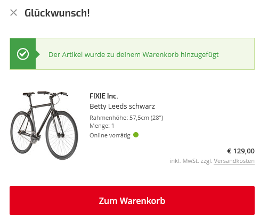Click the black fixie bike thumbnail

44,126
